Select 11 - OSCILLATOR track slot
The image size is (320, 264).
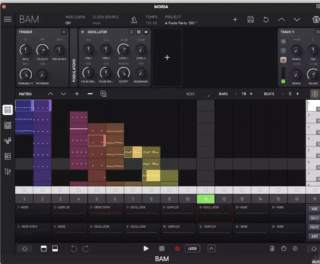215,213
